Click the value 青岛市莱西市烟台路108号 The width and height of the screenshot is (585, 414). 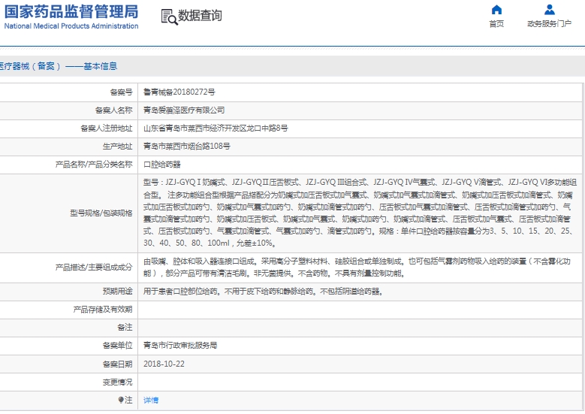point(187,147)
